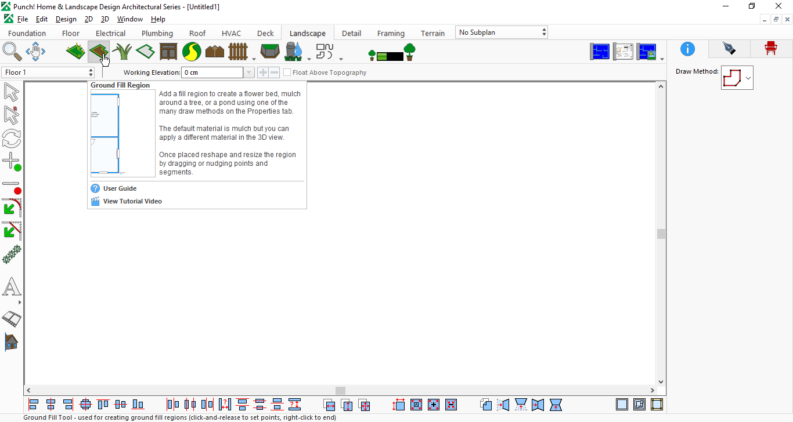Open the pen Properties tab

coord(729,49)
